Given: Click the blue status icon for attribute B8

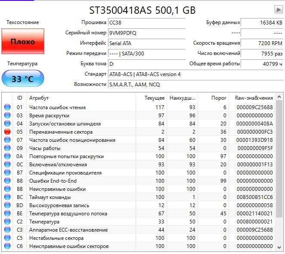Looking at the screenshot, I should coord(7,181).
